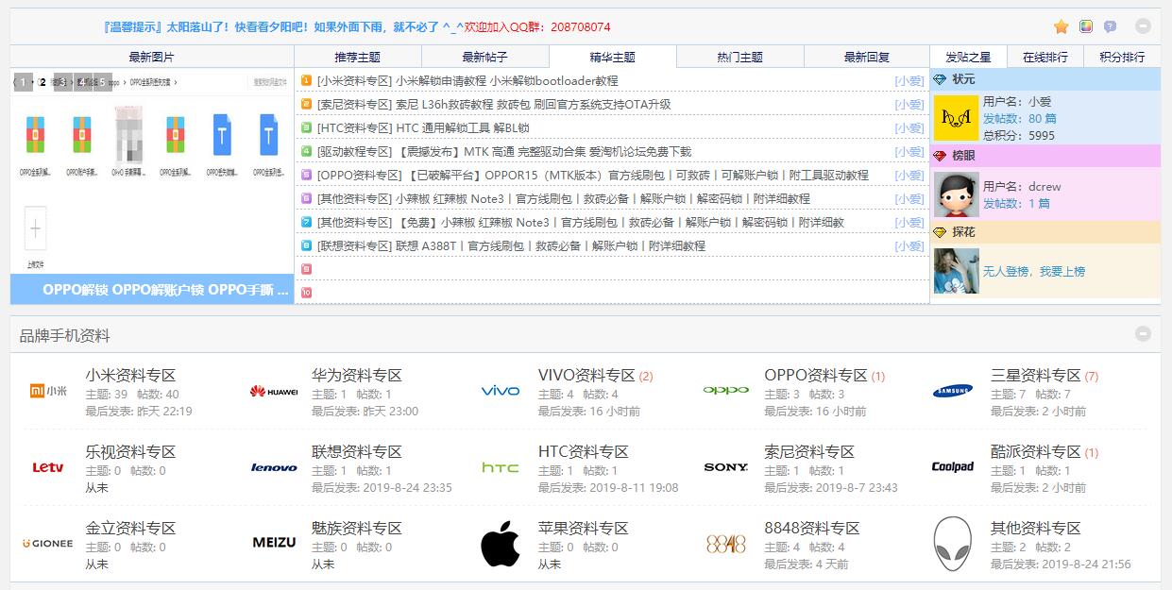The height and width of the screenshot is (590, 1172).
Task: Click the Letv logo icon
Action: pos(48,467)
